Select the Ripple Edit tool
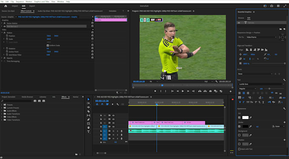Screen dimensions: 289x159 click(x=88, y=107)
